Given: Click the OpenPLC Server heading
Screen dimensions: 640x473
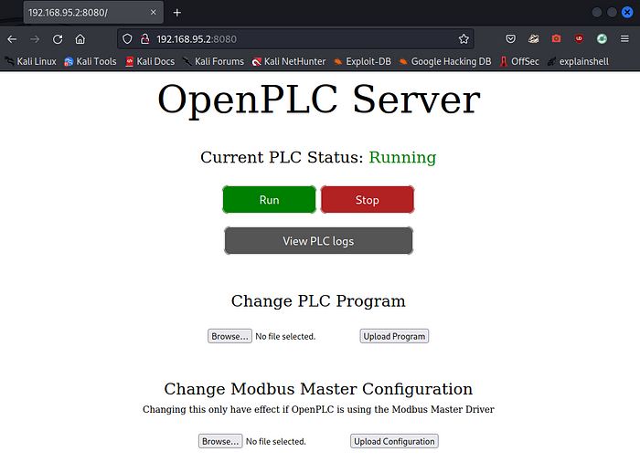Looking at the screenshot, I should coord(319,100).
